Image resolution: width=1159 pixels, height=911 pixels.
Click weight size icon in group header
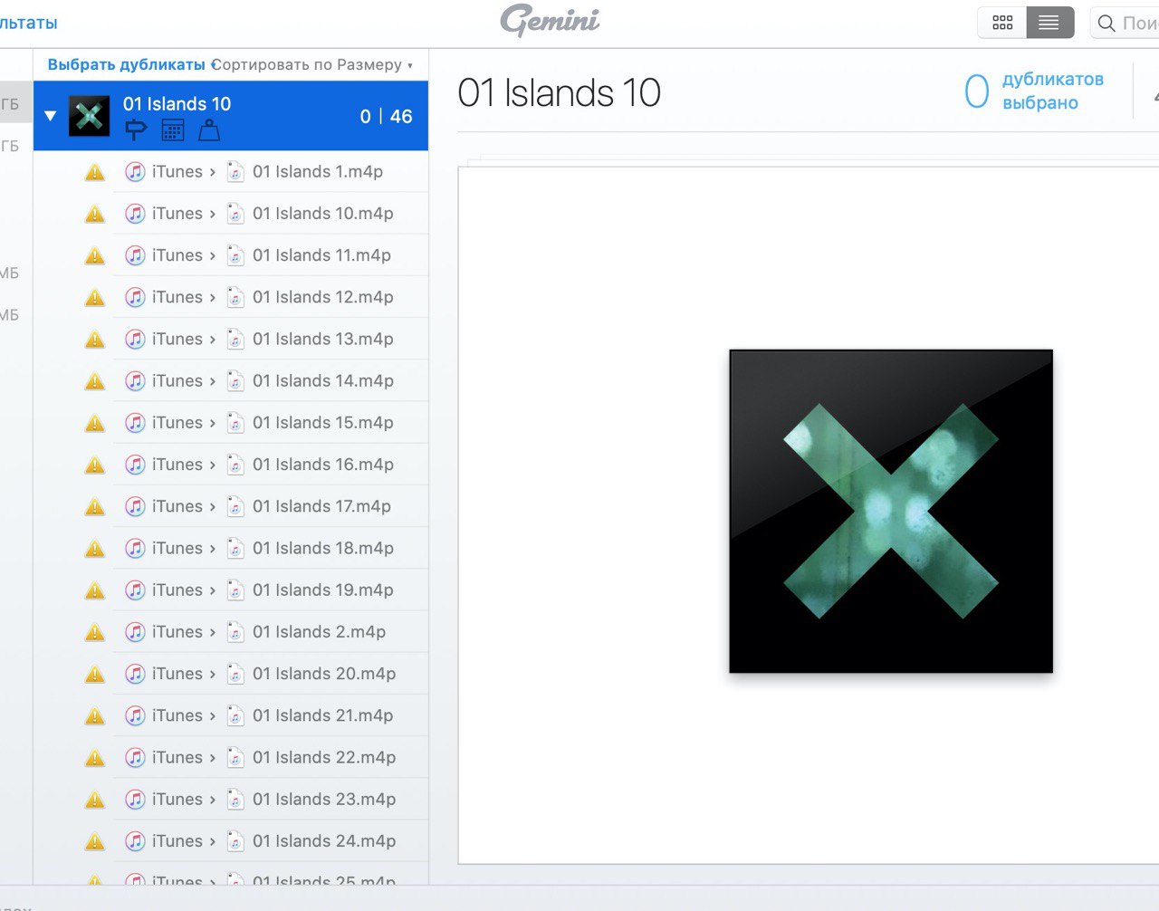[209, 131]
